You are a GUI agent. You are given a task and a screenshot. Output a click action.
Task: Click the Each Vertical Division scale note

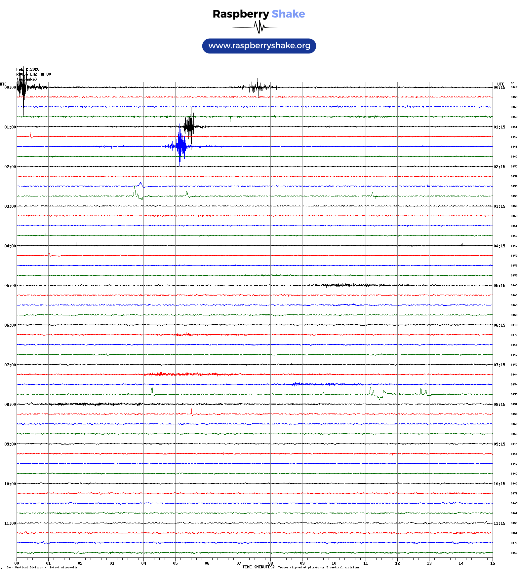point(42,567)
